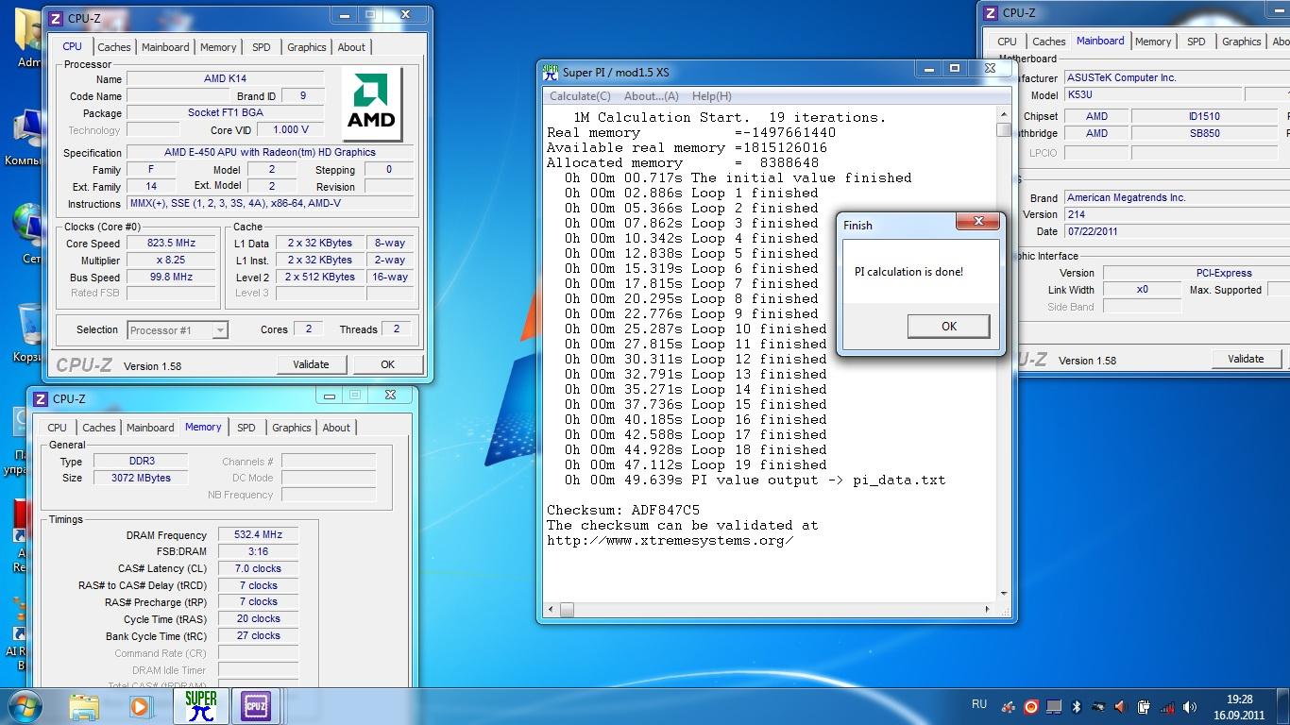Switch to Mainboard tab in top-left CPU-Z
Viewport: 1290px width, 725px height.
click(x=165, y=47)
